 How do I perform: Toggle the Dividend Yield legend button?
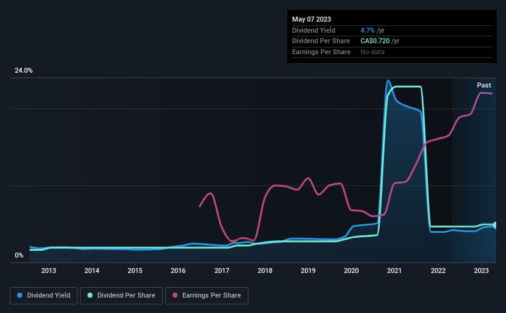43,296
